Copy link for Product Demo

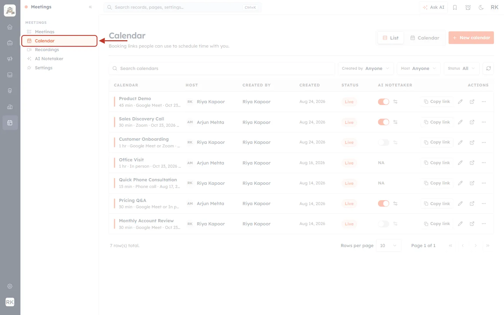(437, 101)
